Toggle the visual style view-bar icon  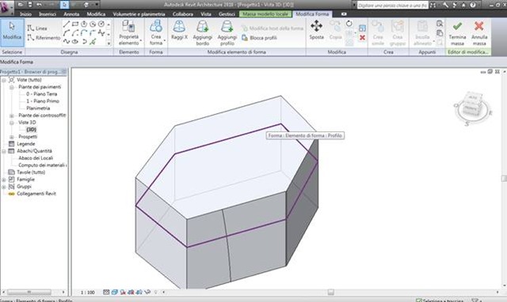pos(114,292)
